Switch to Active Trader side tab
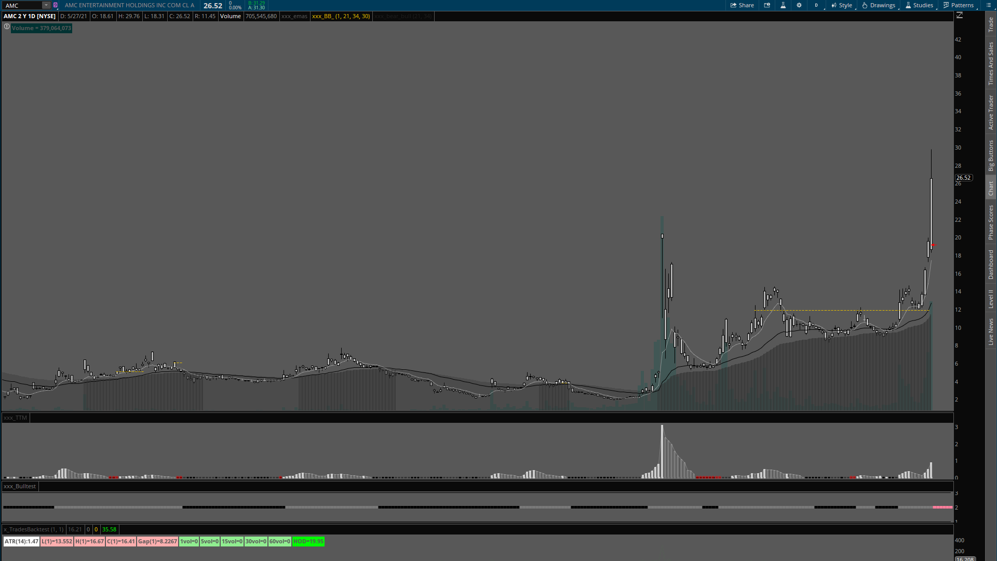 click(x=991, y=112)
